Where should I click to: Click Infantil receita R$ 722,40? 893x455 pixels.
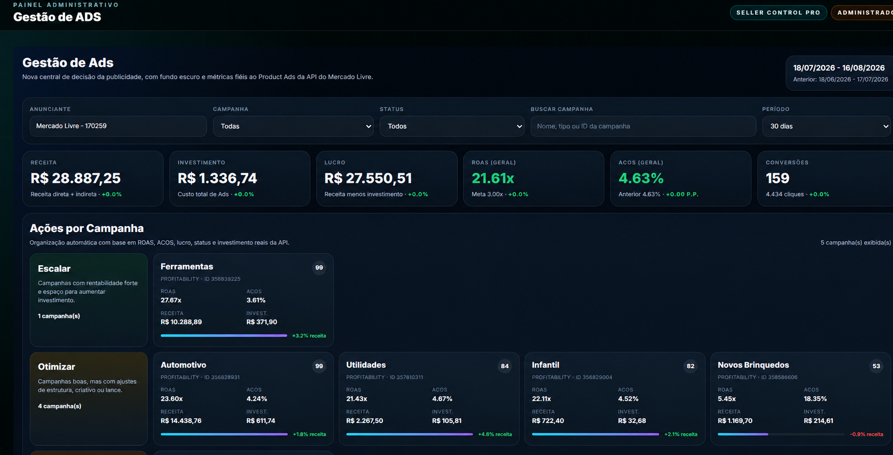pyautogui.click(x=548, y=420)
